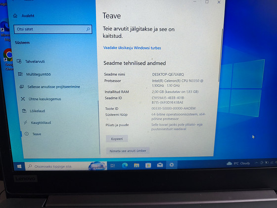The image size is (277, 208).
Task: Show hidden tray icons chevron
Action: (x=256, y=163)
